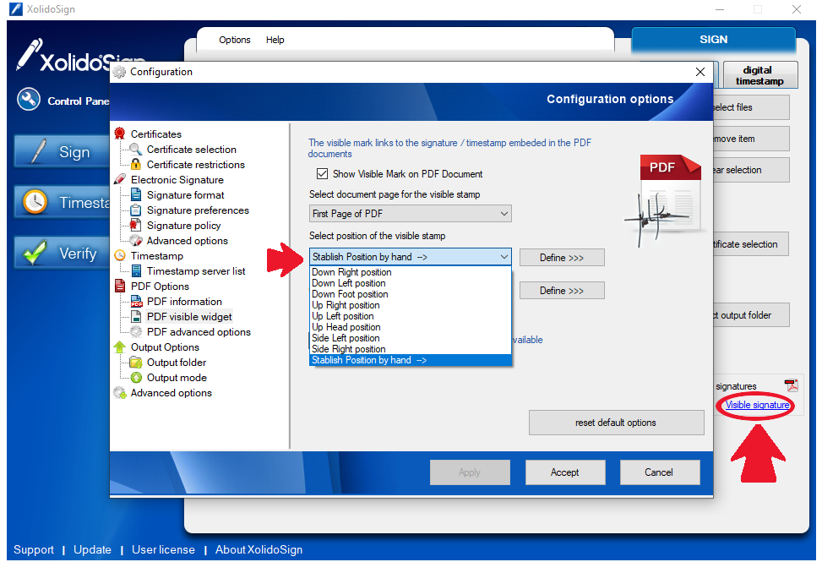Click the upper Define >>> button
Screen dimensions: 822x573
tap(562, 258)
